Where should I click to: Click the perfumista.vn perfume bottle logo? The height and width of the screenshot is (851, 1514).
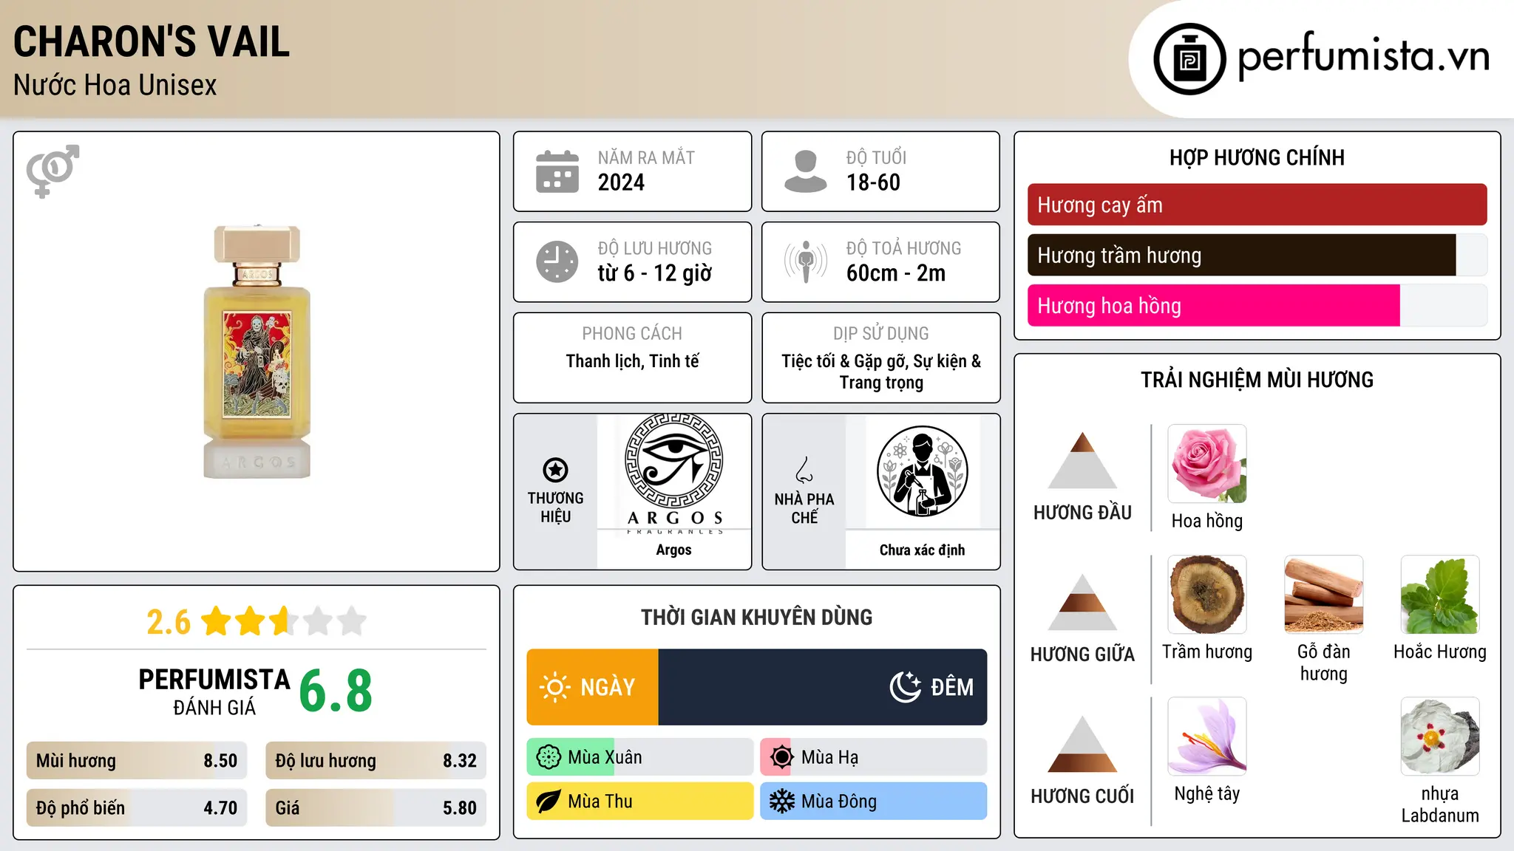tap(1189, 59)
